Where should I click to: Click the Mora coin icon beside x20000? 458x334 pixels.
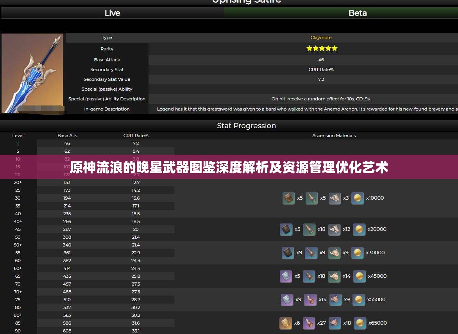(x=359, y=229)
